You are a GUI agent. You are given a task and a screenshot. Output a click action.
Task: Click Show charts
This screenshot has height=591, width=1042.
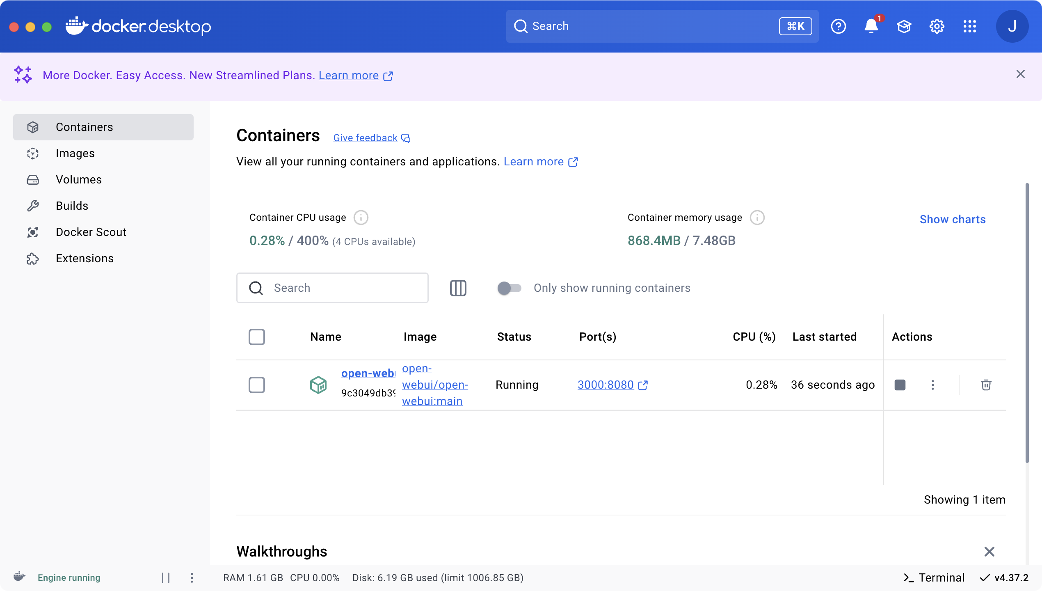pos(953,220)
